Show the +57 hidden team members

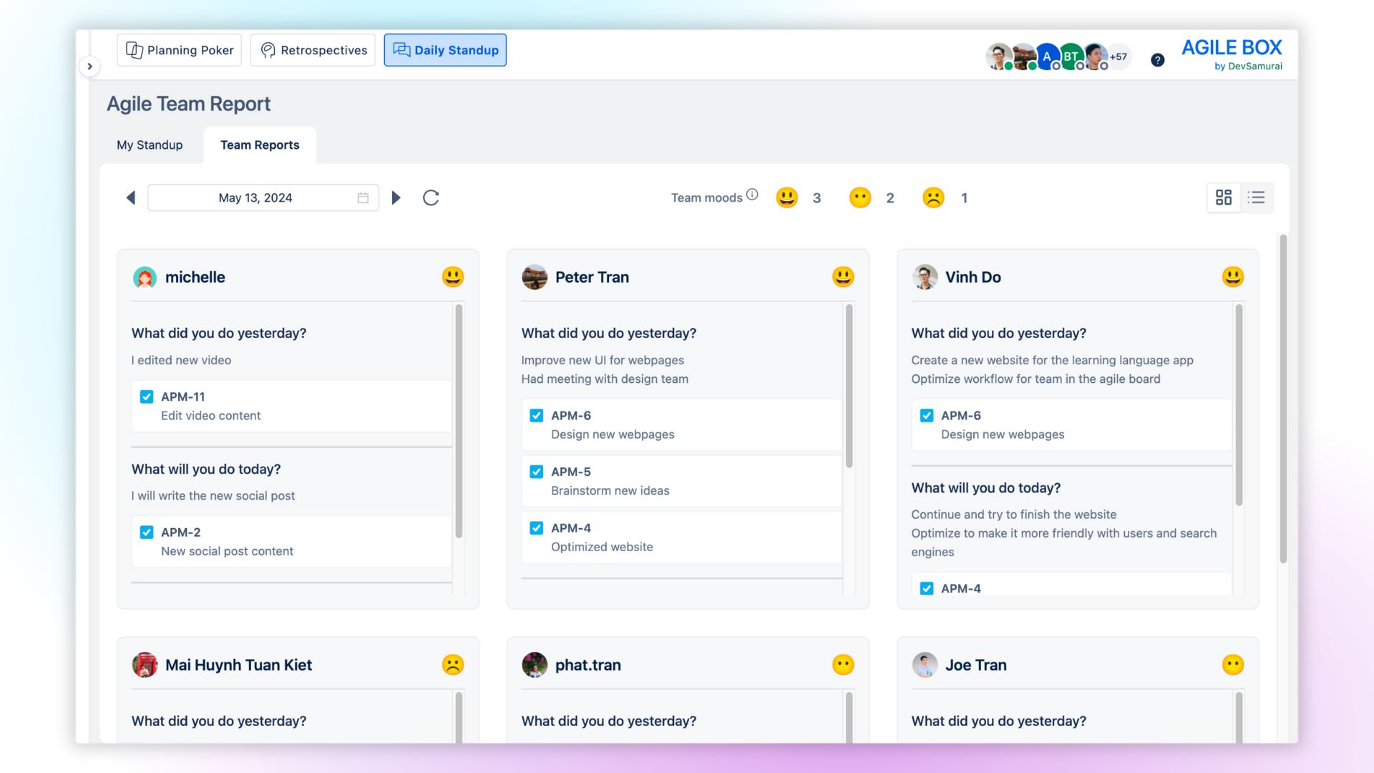point(1118,57)
